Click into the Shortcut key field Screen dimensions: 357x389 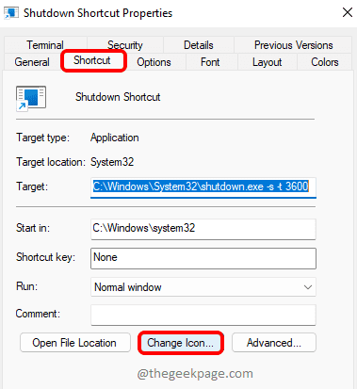tap(203, 258)
